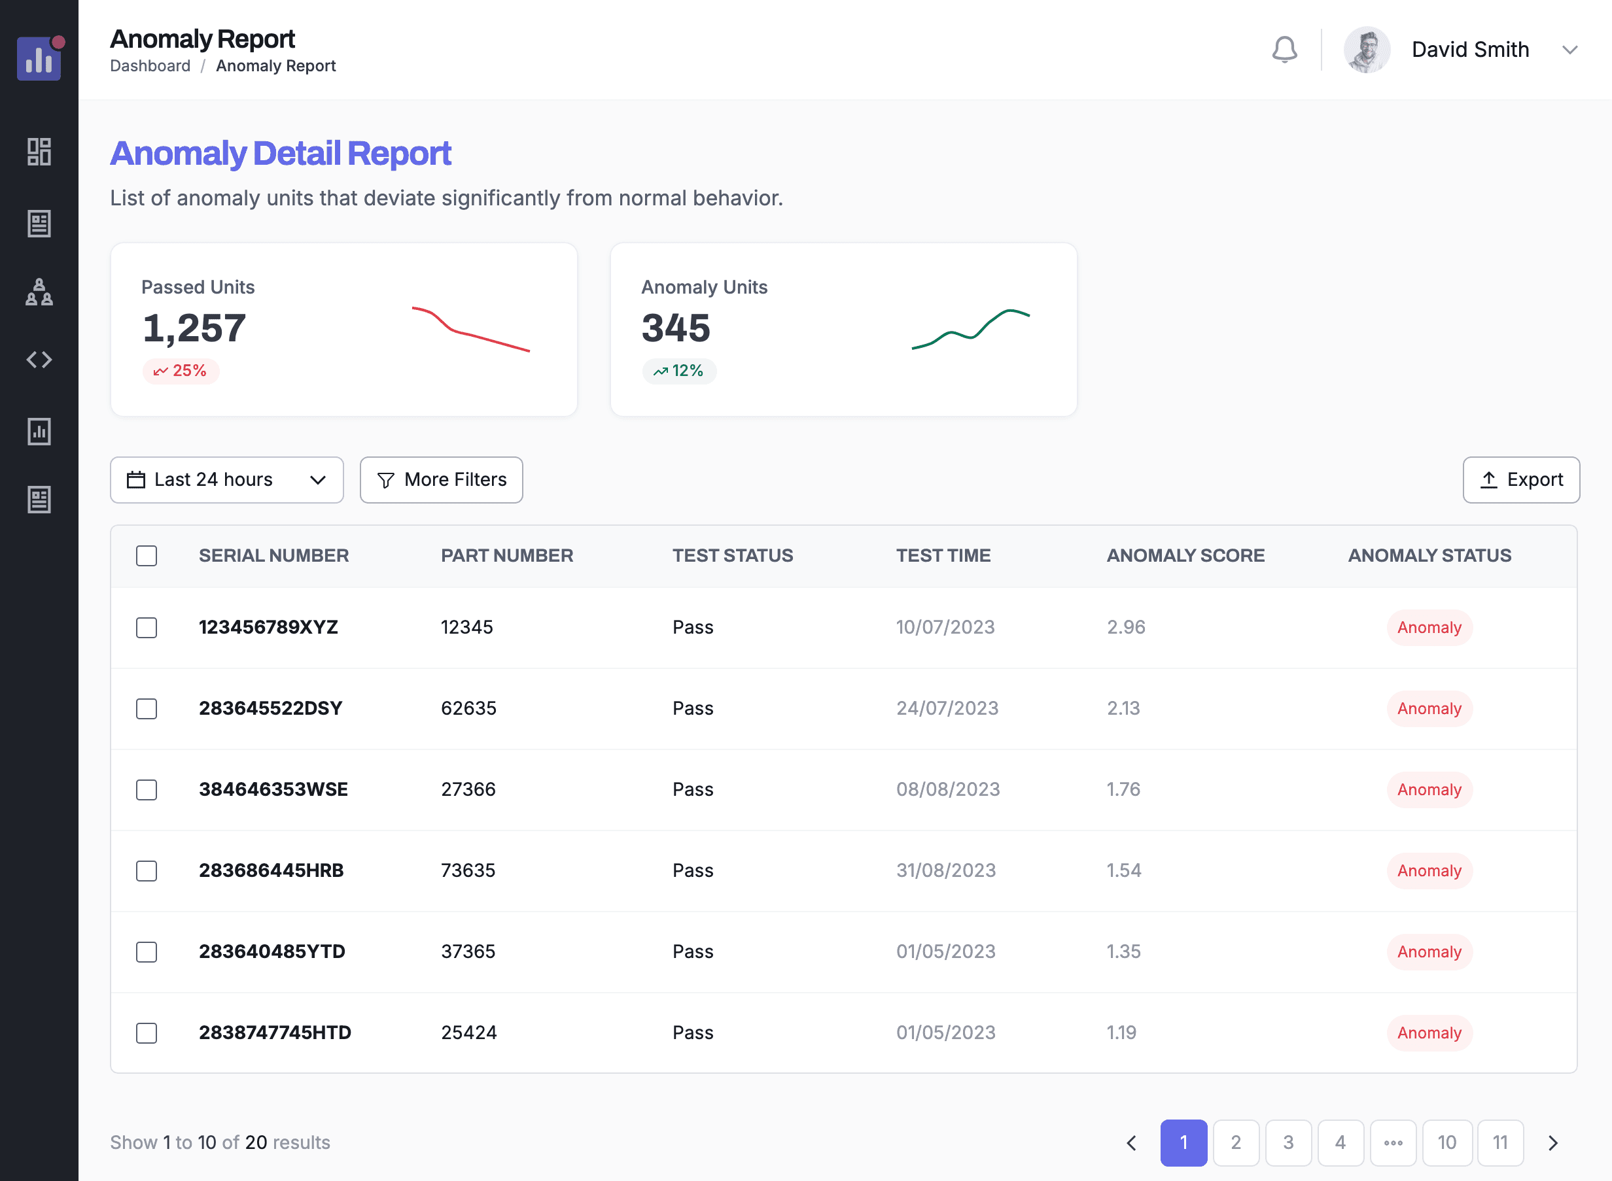Expand the Last 24 hours dropdown
Image resolution: width=1612 pixels, height=1181 pixels.
click(226, 480)
